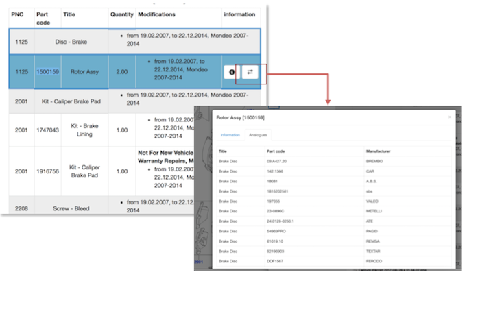This screenshot has width=480, height=331.
Task: Click the Manufacturer column header
Action: 379,151
